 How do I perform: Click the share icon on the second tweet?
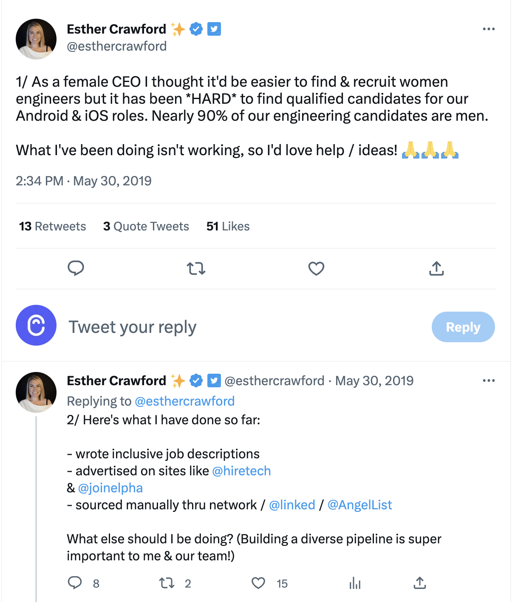coord(419,583)
